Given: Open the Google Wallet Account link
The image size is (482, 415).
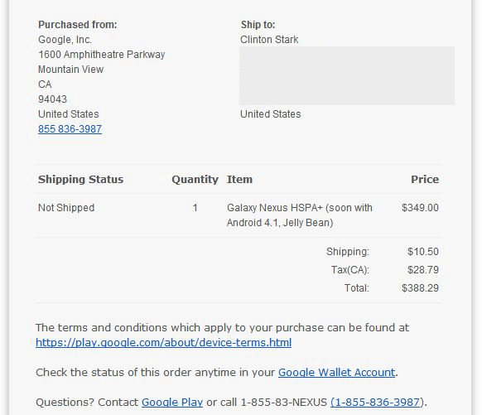Looking at the screenshot, I should tap(336, 372).
